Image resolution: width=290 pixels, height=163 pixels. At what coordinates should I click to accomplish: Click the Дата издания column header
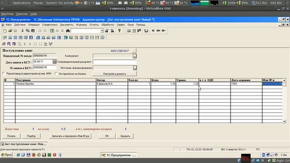tap(246, 80)
